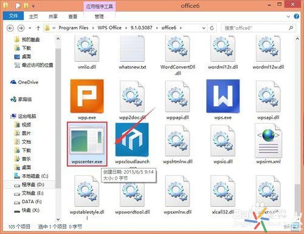This screenshot has height=234, width=304.
Task: Open OneDrive in the navigation pane
Action: (24, 82)
